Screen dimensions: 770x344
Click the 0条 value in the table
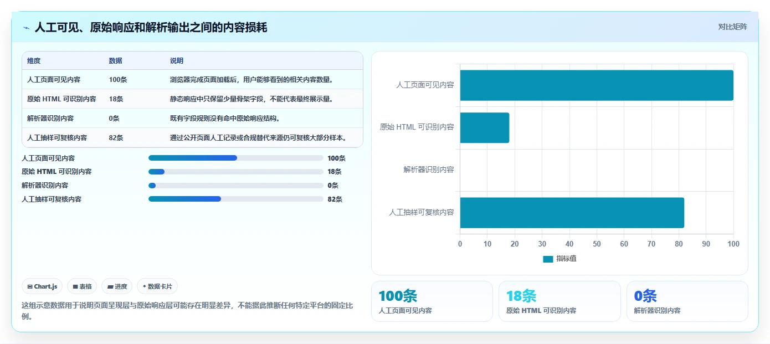(114, 119)
